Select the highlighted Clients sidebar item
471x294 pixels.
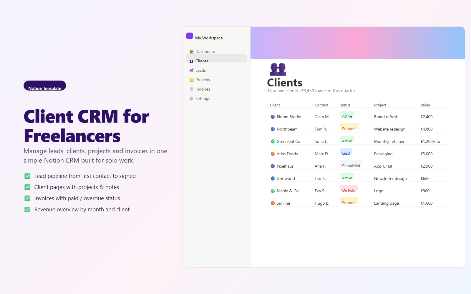[x=217, y=58]
